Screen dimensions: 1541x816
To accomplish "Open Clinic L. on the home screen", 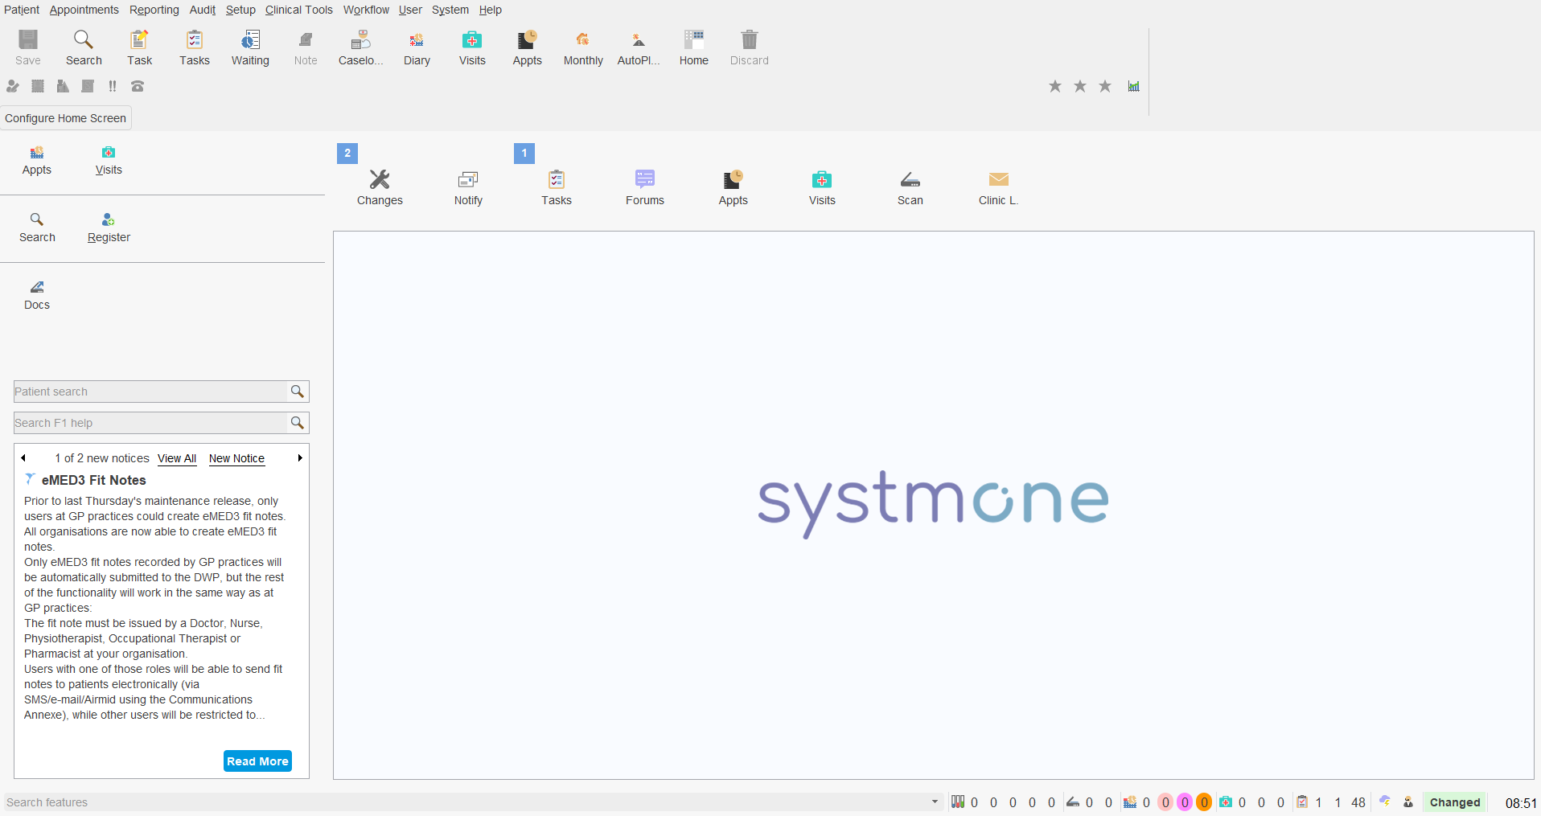I will click(999, 188).
